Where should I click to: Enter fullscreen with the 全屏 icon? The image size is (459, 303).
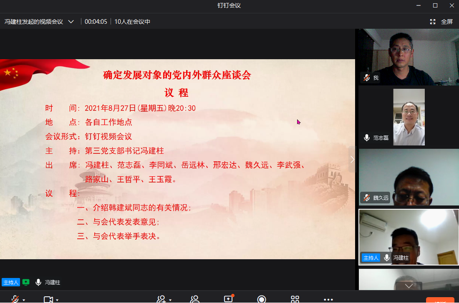(433, 21)
